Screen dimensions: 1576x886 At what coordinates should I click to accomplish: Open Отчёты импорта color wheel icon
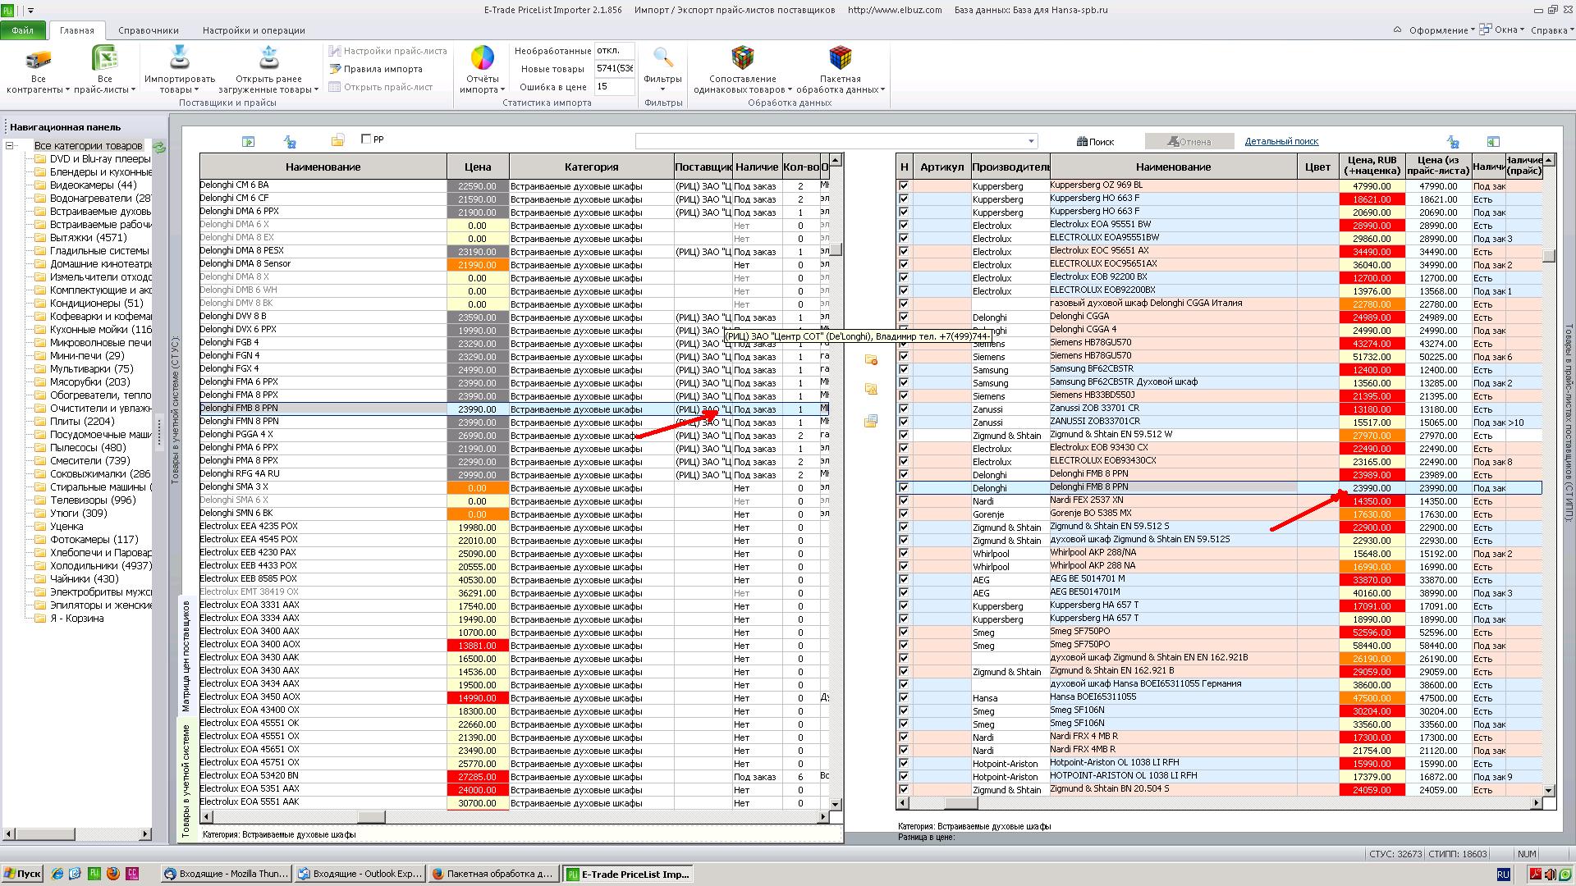point(482,58)
